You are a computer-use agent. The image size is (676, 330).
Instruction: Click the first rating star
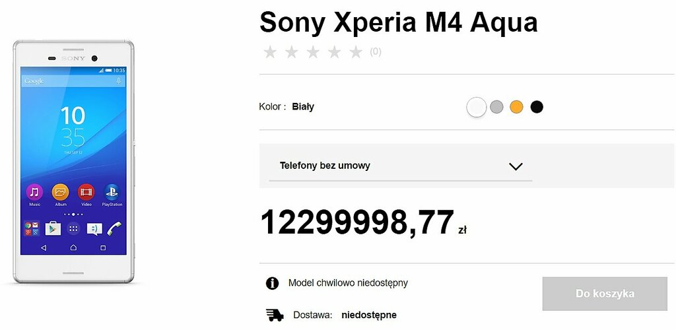point(270,52)
